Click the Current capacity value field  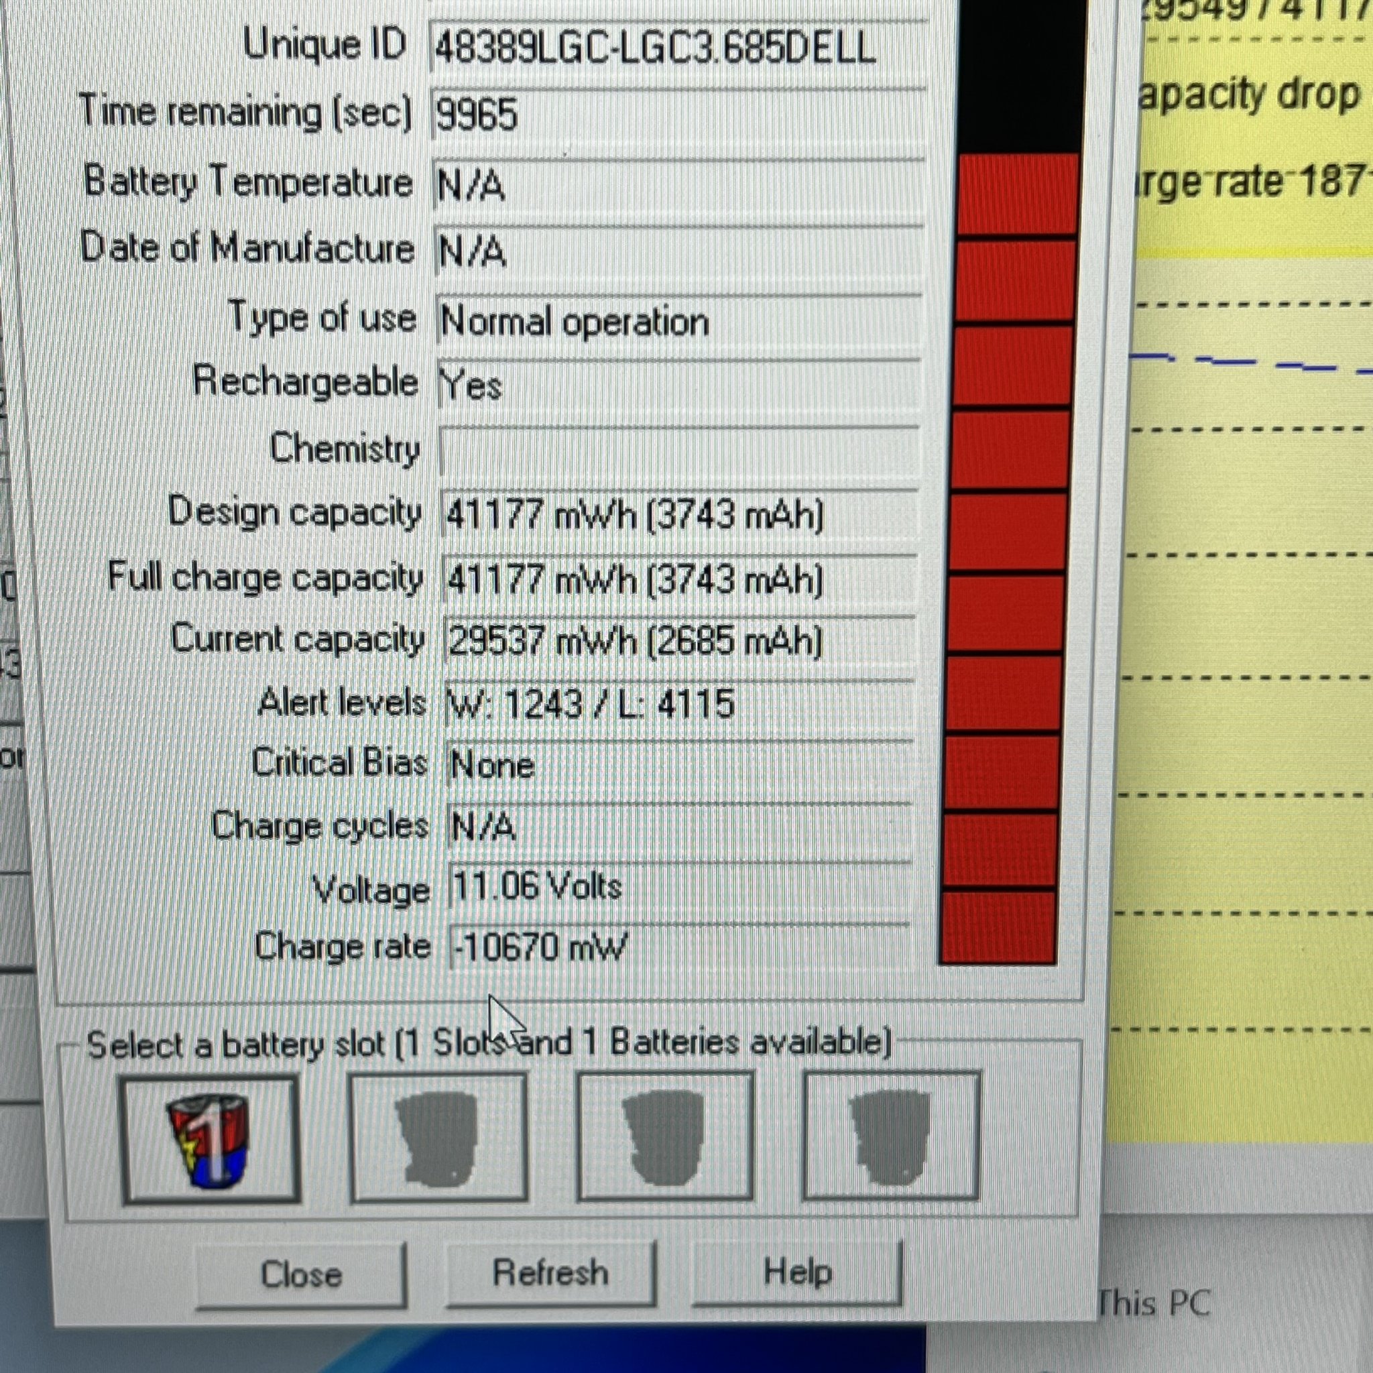677,641
